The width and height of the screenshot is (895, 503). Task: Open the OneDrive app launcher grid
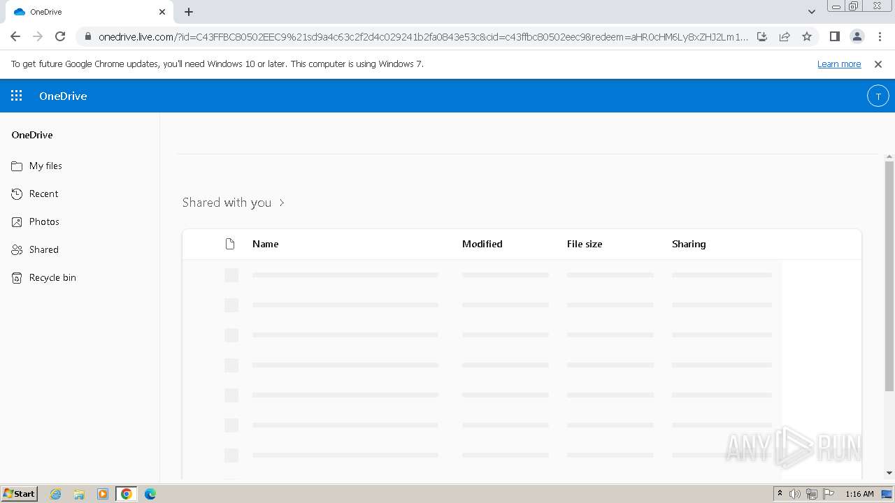click(x=17, y=96)
